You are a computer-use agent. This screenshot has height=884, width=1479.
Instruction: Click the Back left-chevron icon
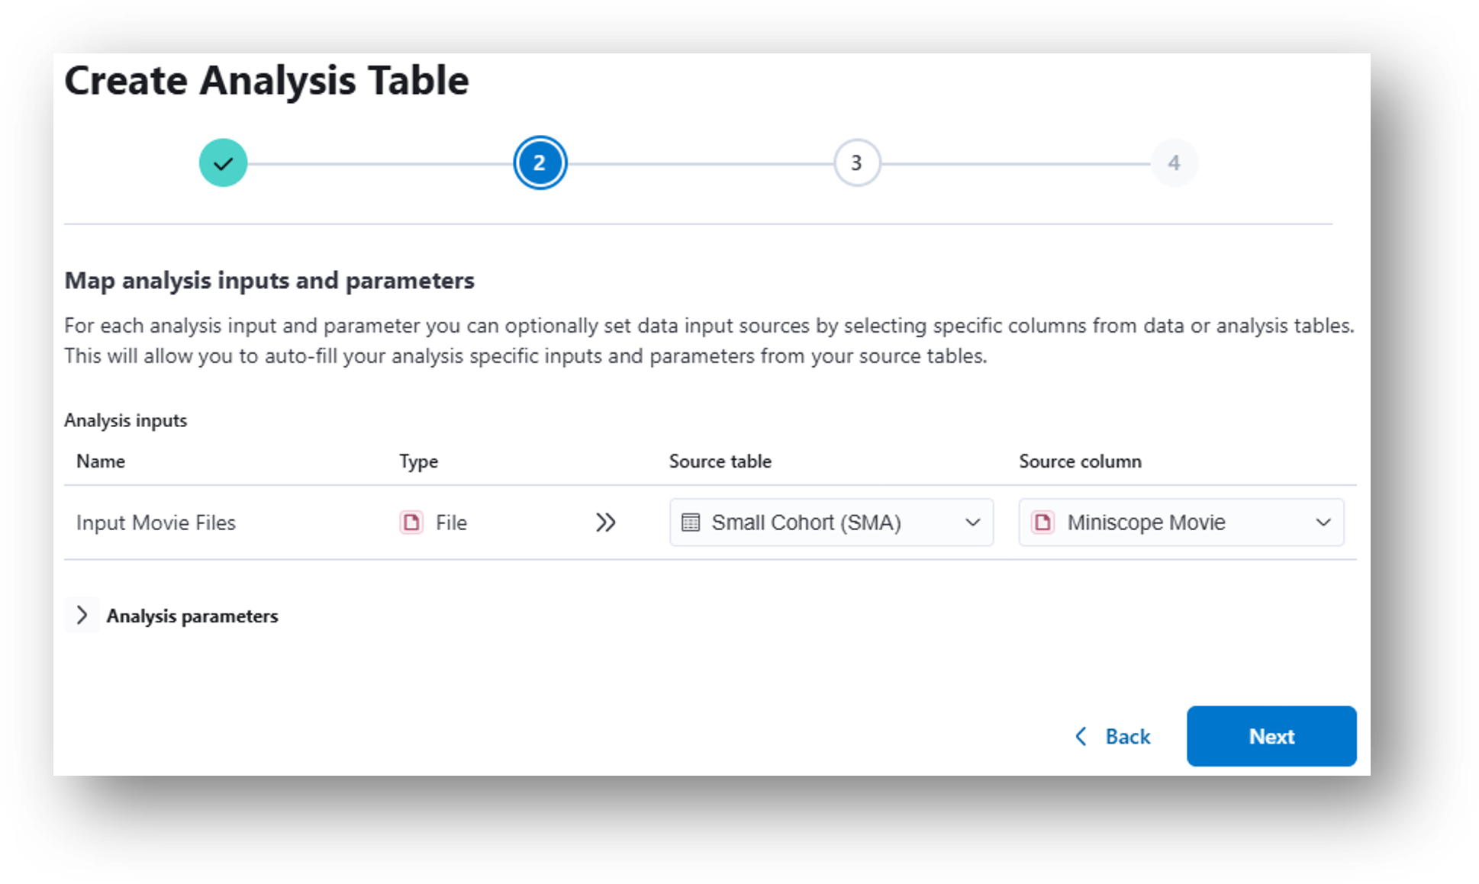tap(1081, 736)
